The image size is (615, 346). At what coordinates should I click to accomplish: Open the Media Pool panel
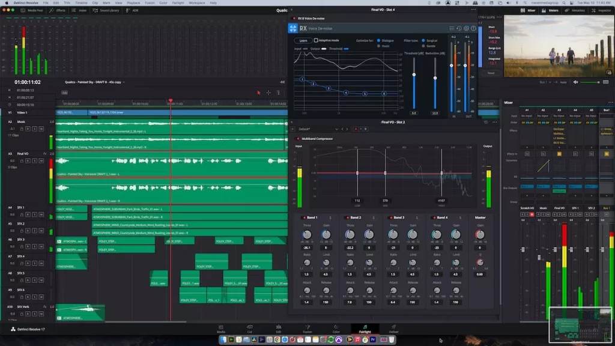[x=32, y=10]
